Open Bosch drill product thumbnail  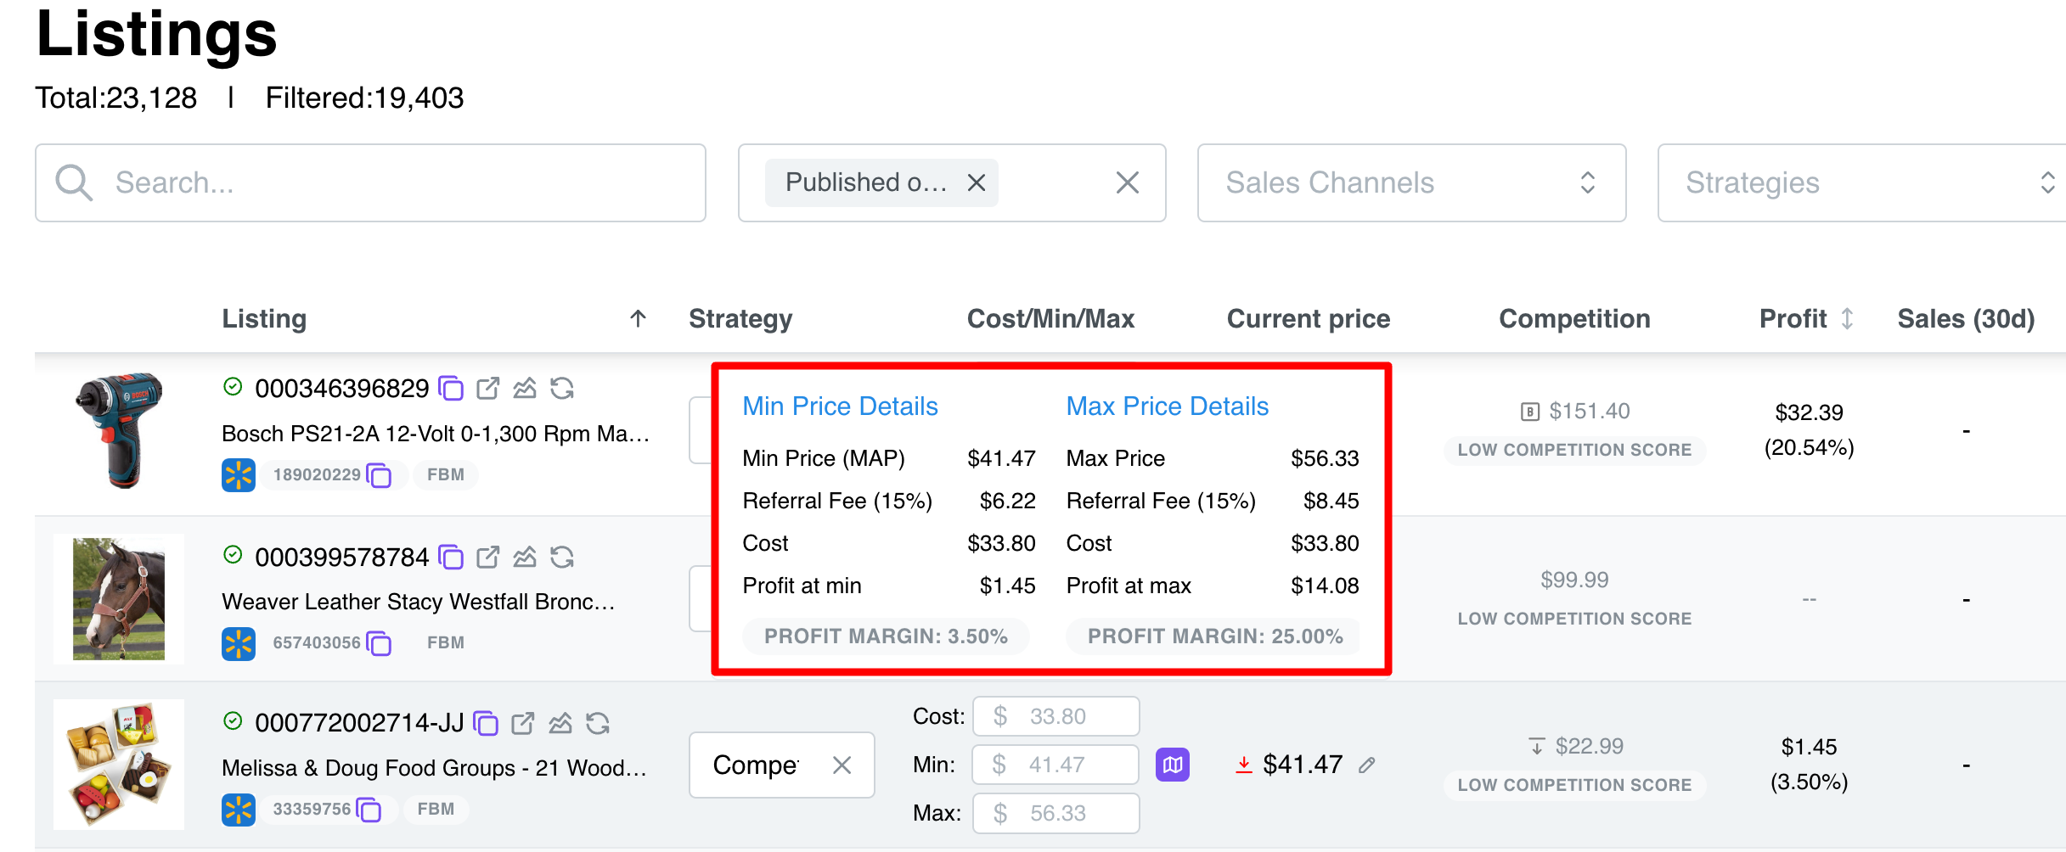119,430
